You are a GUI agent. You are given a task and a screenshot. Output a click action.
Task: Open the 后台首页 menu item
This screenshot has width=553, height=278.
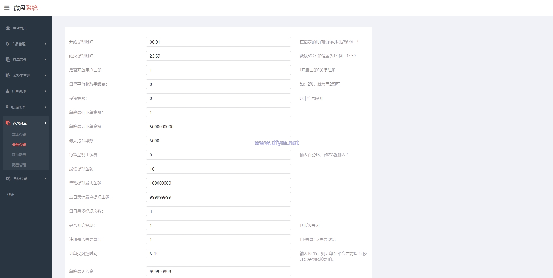click(20, 28)
